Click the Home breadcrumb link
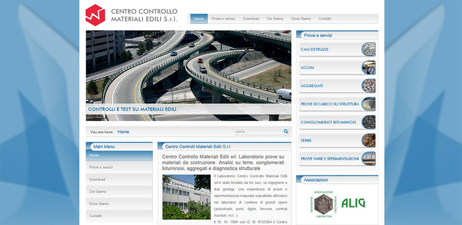462x225 pixels. pos(123,132)
